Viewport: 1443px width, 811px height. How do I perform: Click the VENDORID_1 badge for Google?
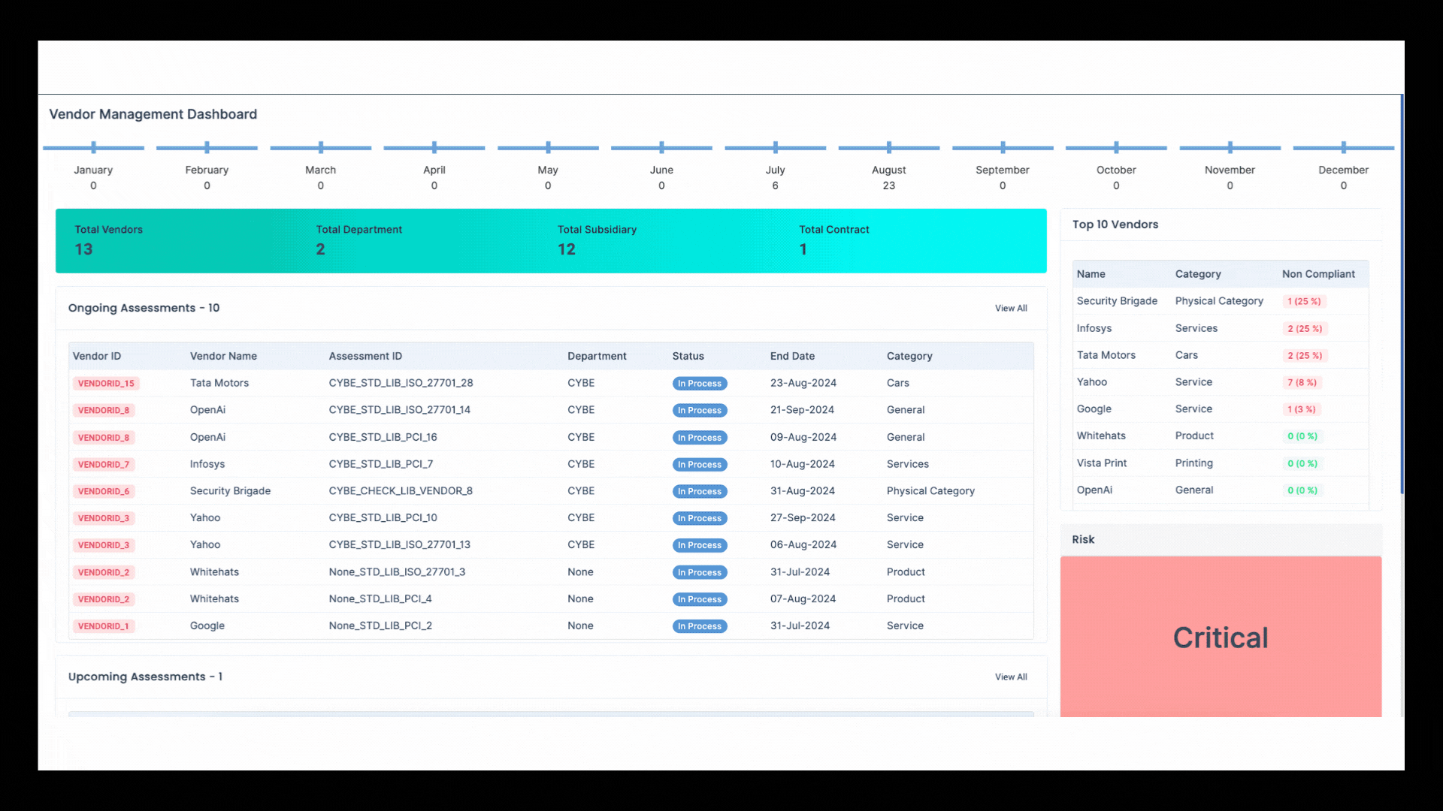click(104, 626)
